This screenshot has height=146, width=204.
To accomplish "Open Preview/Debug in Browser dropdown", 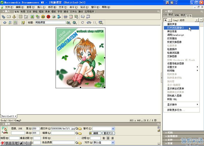I will (x=75, y=23).
